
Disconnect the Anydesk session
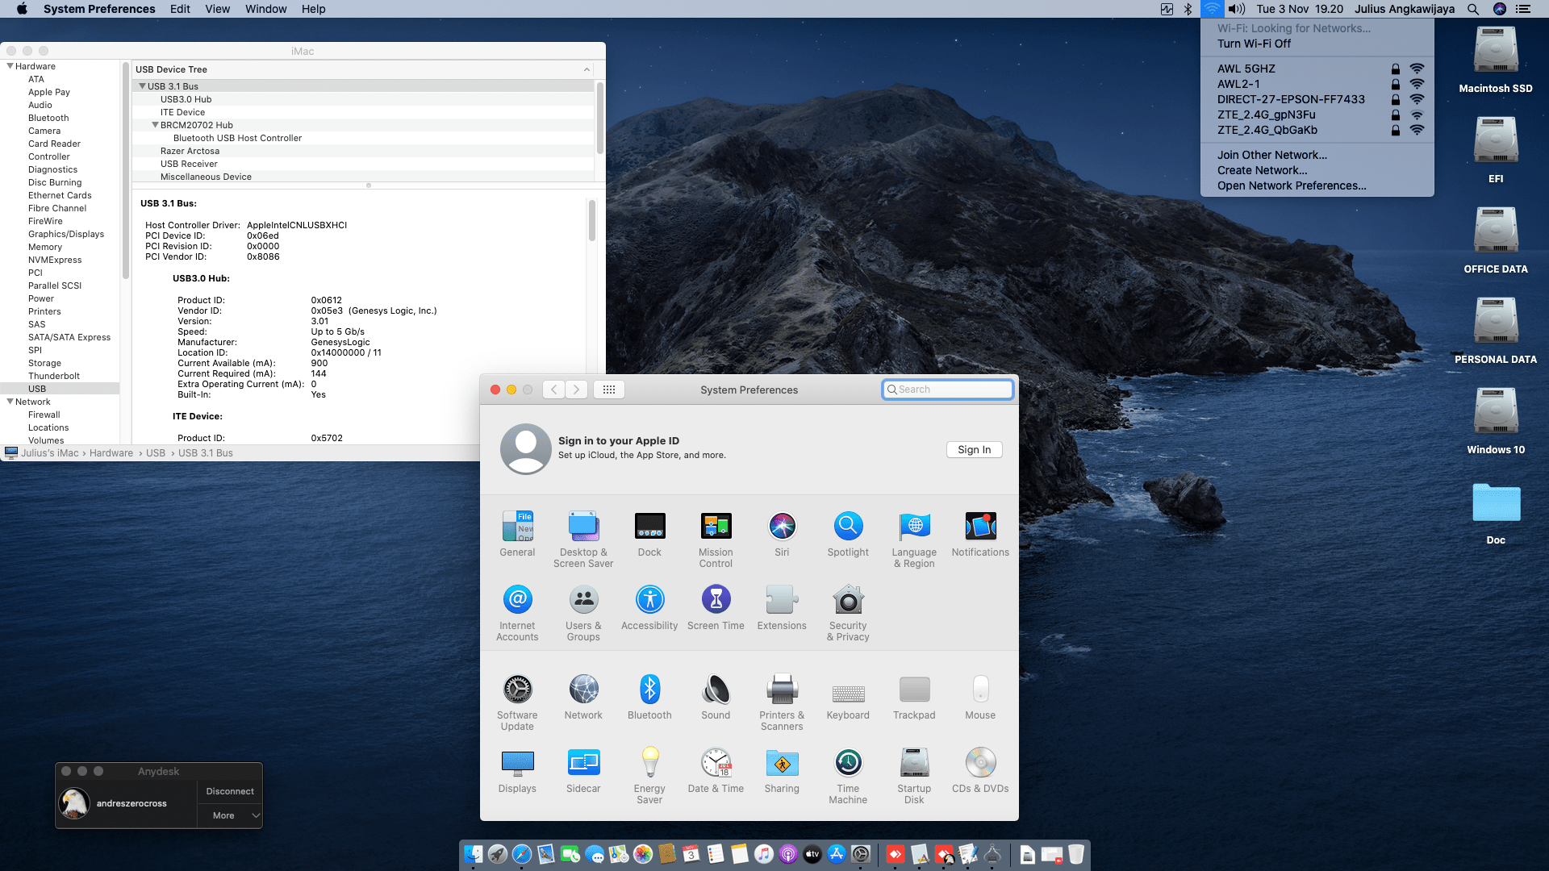[230, 792]
